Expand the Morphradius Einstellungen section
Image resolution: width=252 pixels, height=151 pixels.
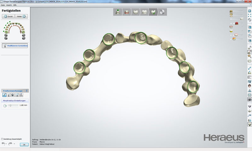point(14,100)
